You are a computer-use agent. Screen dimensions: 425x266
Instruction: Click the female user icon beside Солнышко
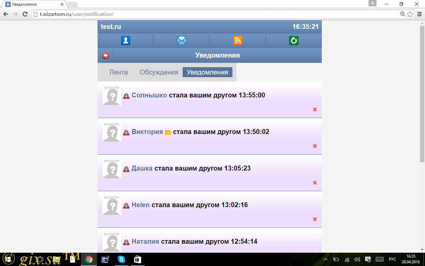(126, 96)
